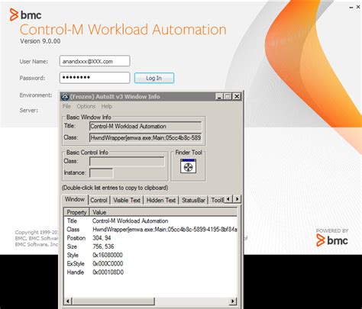This screenshot has width=362, height=309.
Task: Click the AutoIt logo icon in the title bar
Action: click(65, 97)
